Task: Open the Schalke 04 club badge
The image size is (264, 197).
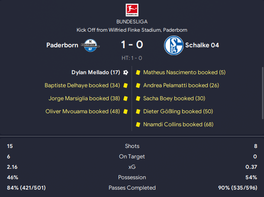Action: tap(173, 45)
